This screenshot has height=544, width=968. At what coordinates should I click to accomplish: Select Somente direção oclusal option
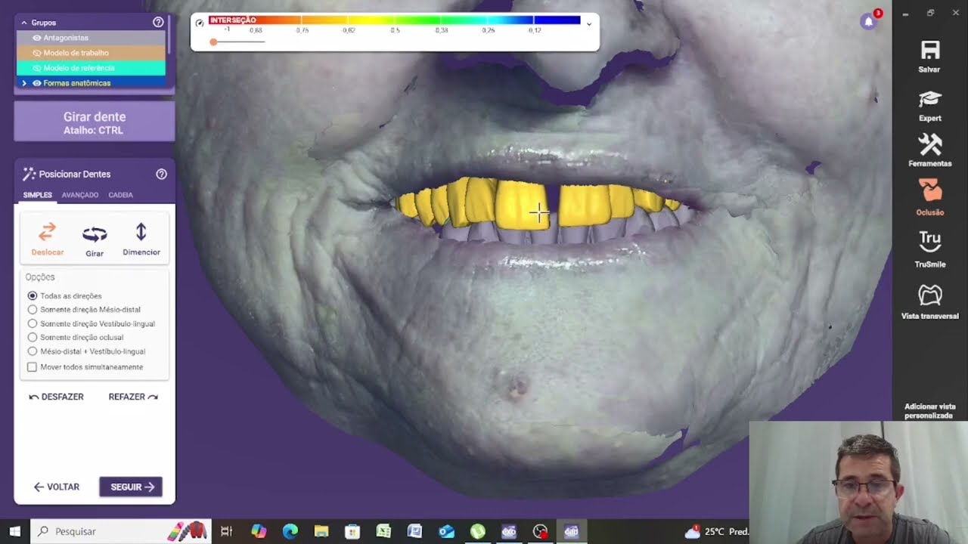coord(33,337)
